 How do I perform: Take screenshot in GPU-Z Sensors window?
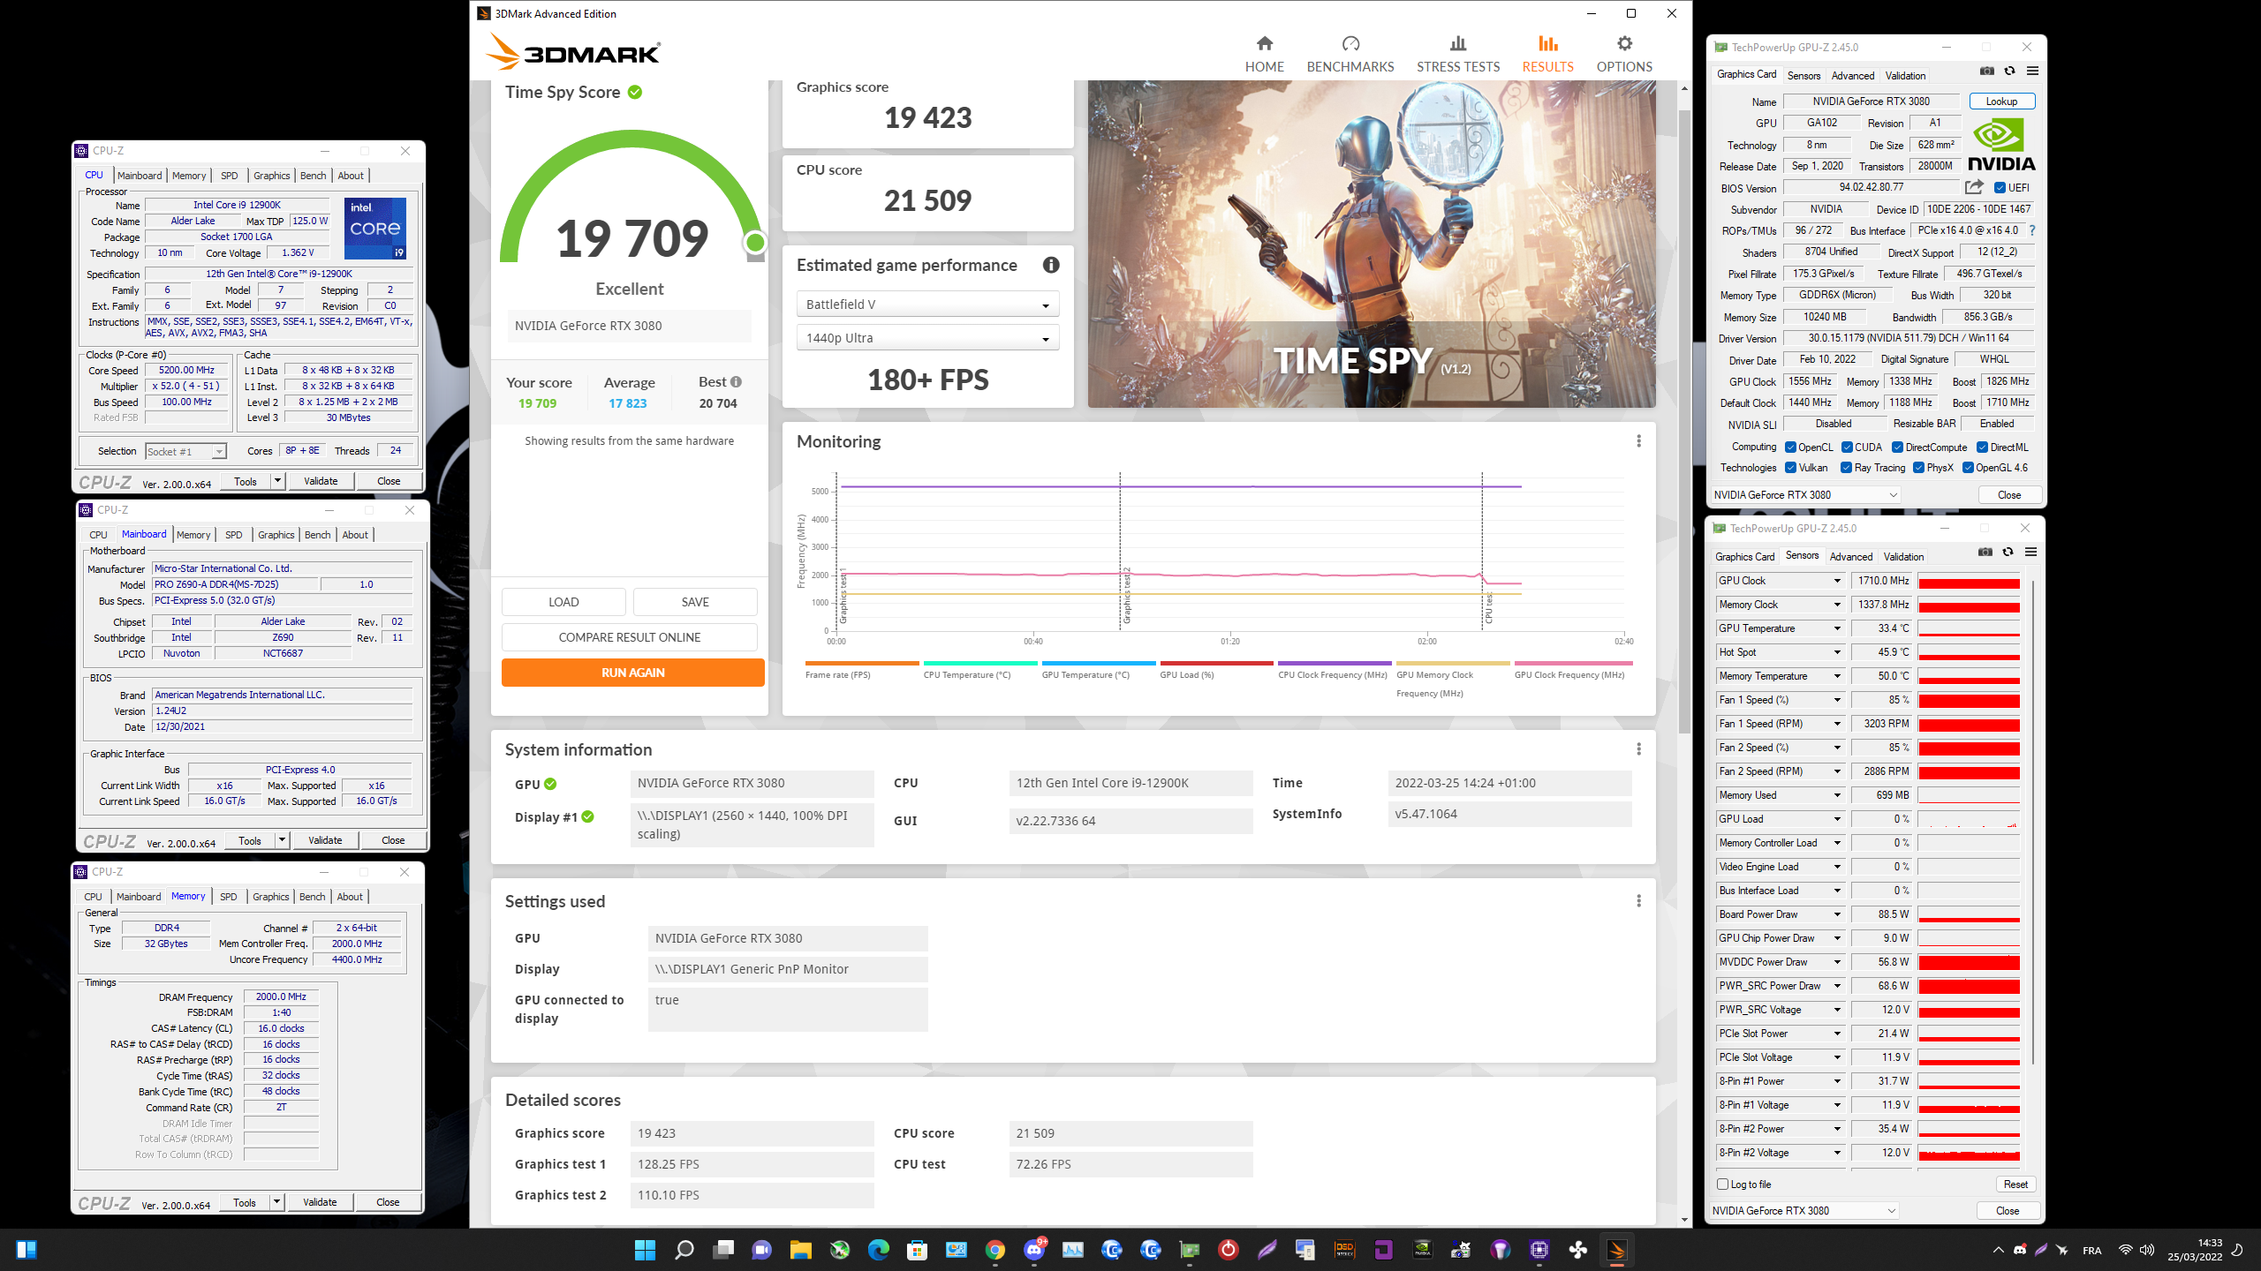pos(1985,552)
